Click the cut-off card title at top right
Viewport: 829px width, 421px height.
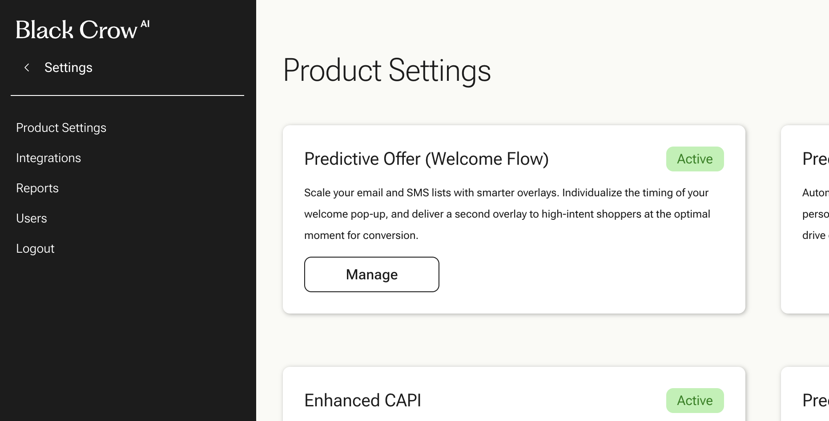click(x=815, y=159)
